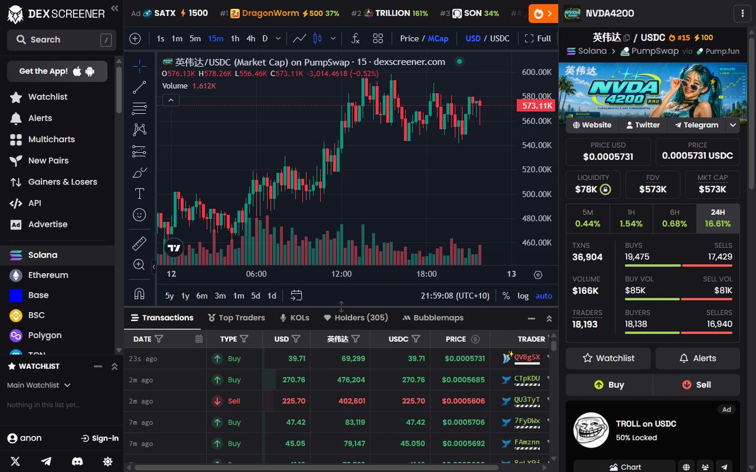Filter the TYPE column
This screenshot has width=756, height=472.
(244, 339)
